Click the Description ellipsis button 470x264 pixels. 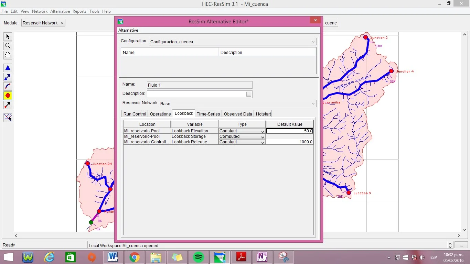click(x=249, y=94)
